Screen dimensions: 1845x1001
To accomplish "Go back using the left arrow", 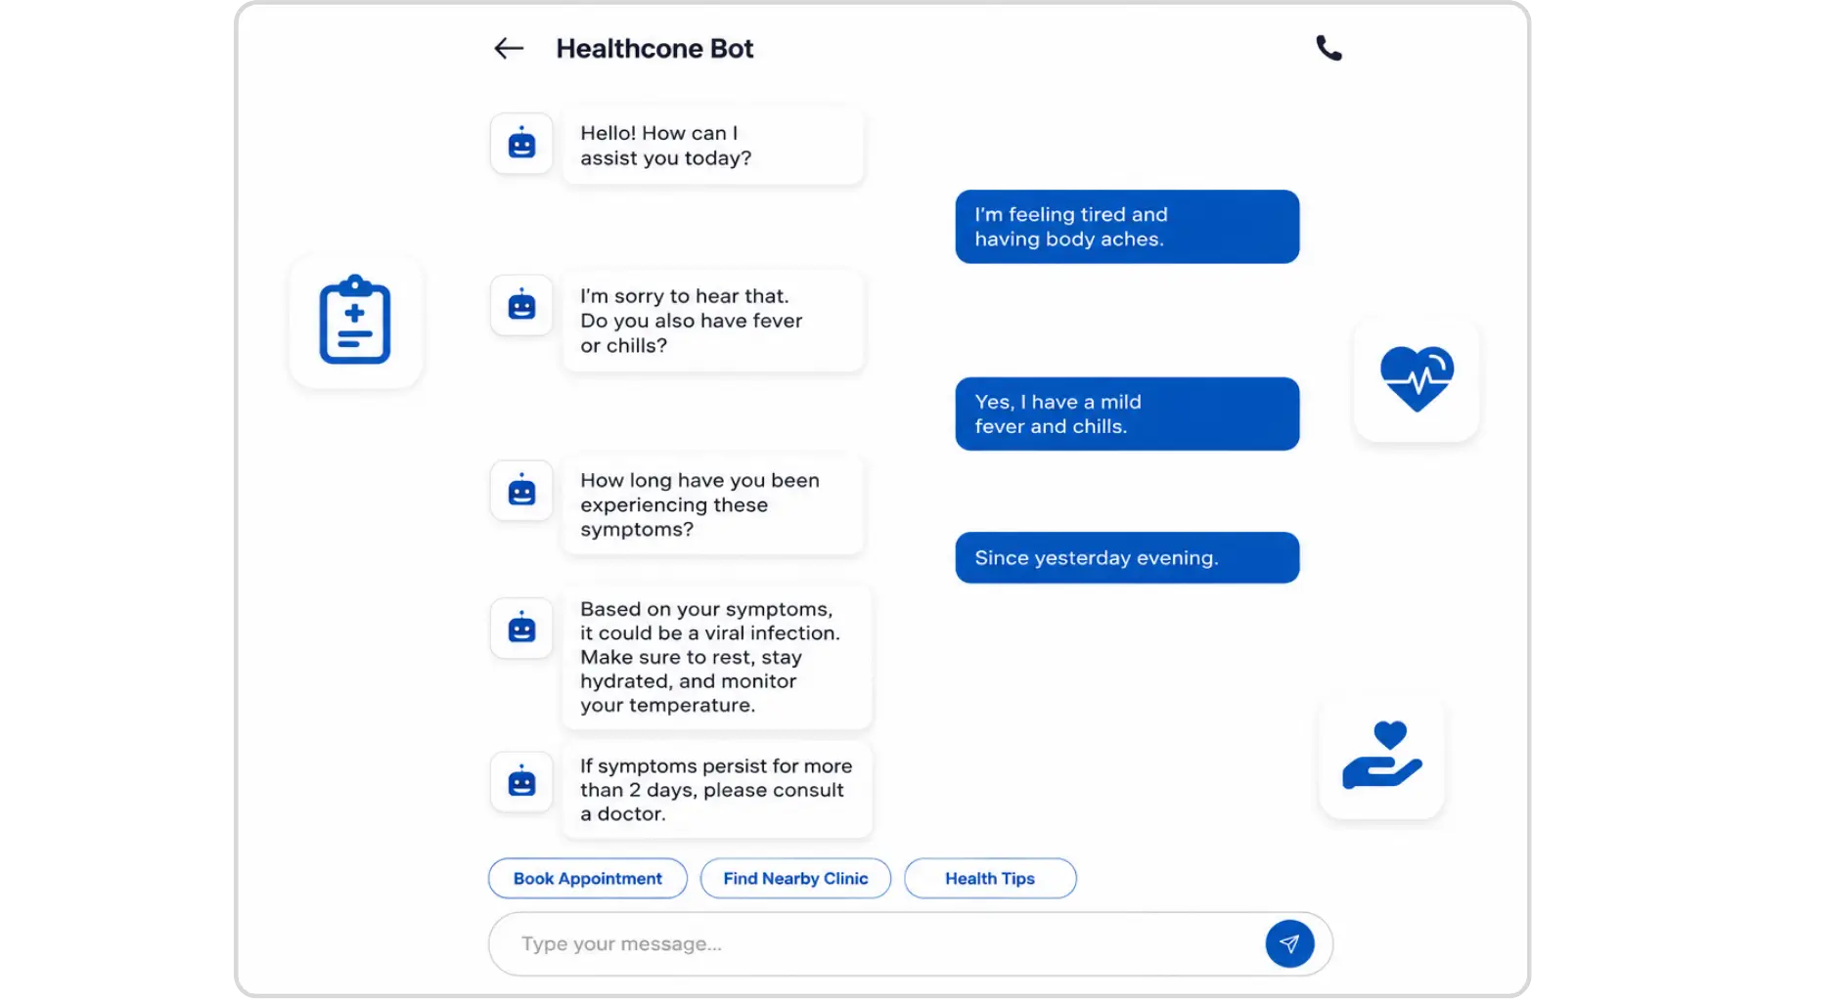I will point(509,48).
